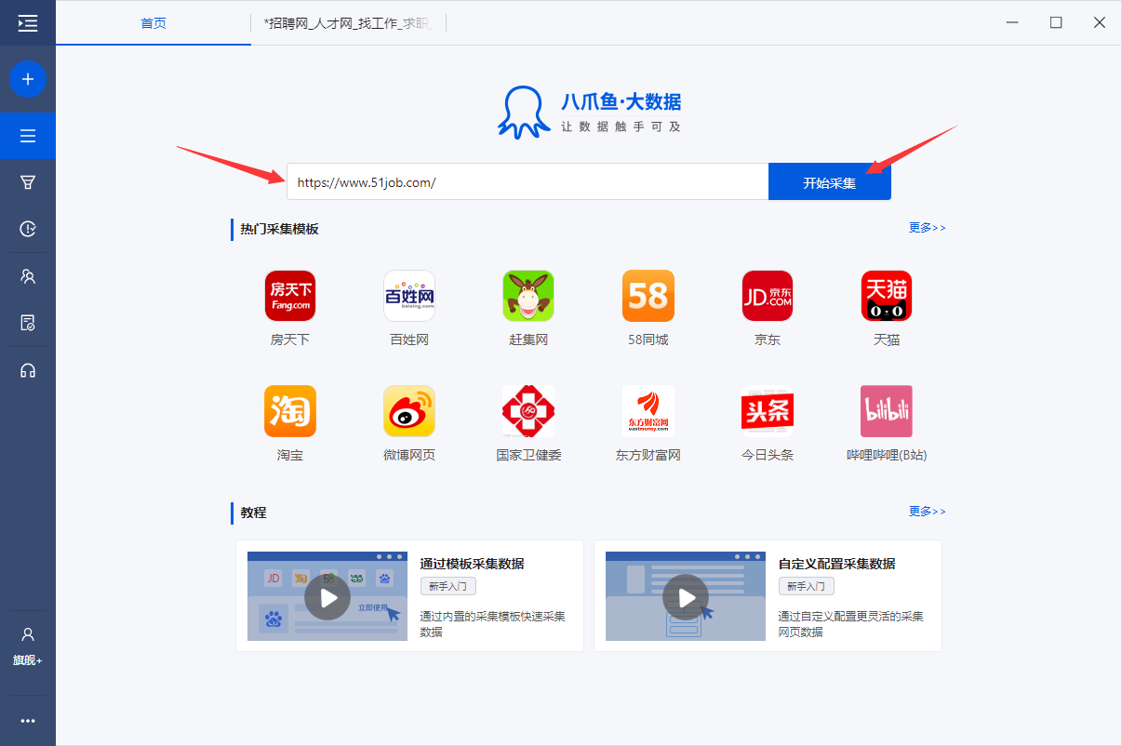Open the document check sidebar icon
Image resolution: width=1122 pixels, height=746 pixels.
(28, 323)
